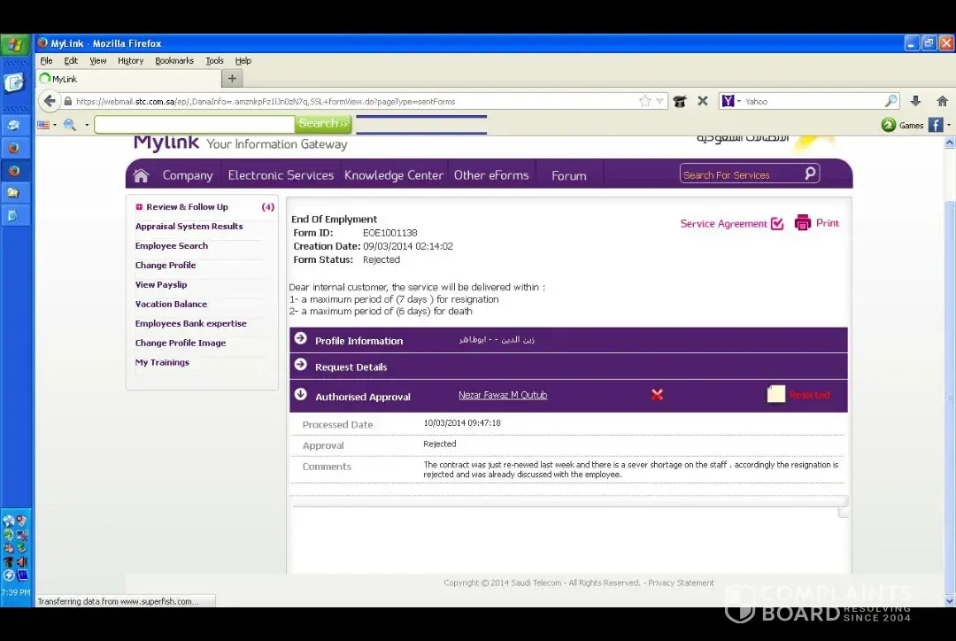Image resolution: width=956 pixels, height=641 pixels.
Task: Open a new tab with plus button
Action: click(x=232, y=79)
